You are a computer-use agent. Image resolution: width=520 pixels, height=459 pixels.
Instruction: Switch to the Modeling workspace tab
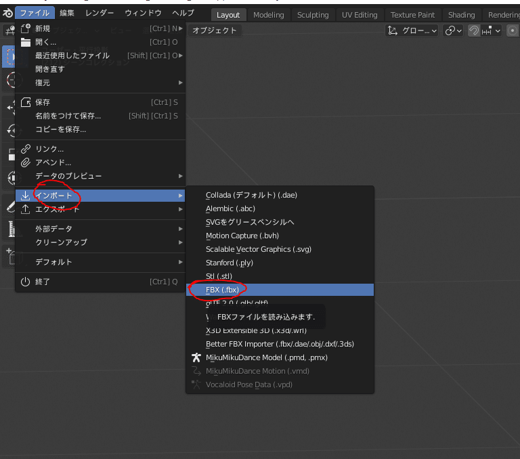pos(269,15)
